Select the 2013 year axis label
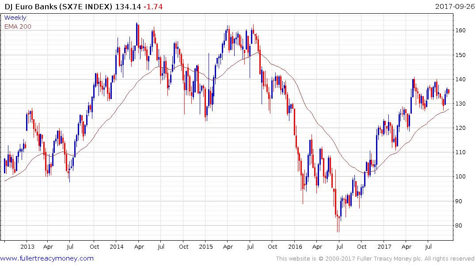This screenshot has height=265, width=475. pos(27,246)
